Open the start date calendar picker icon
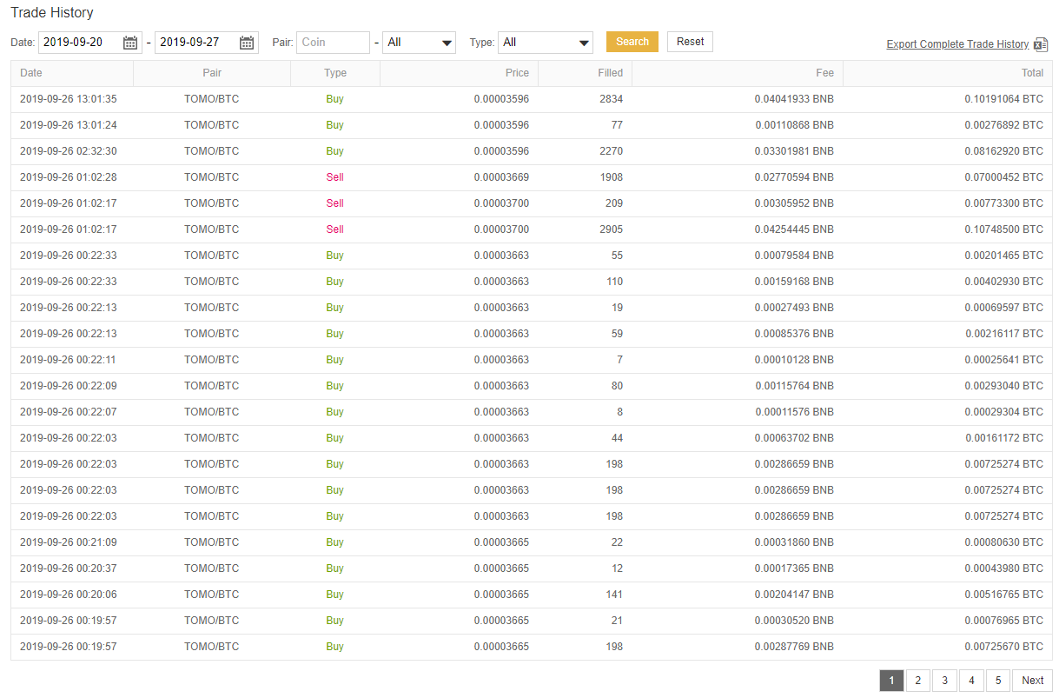The image size is (1059, 698). [x=130, y=42]
